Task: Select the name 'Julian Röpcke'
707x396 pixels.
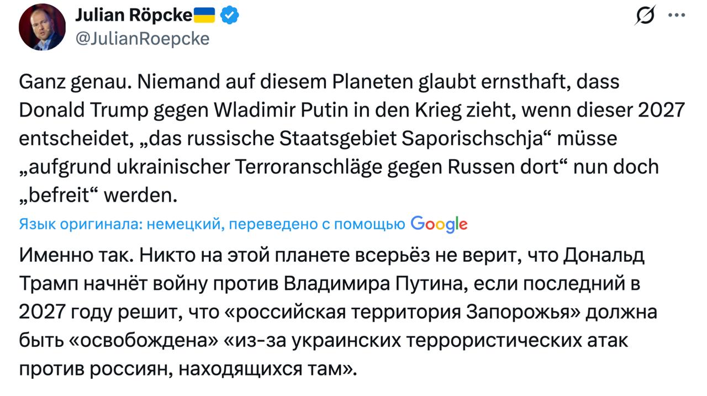Action: [134, 15]
